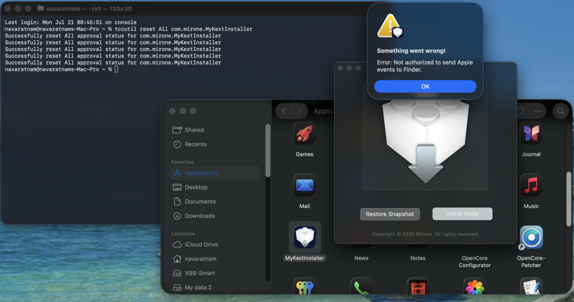Select Recents in Finder sidebar
This screenshot has height=302, width=574.
pos(214,144)
